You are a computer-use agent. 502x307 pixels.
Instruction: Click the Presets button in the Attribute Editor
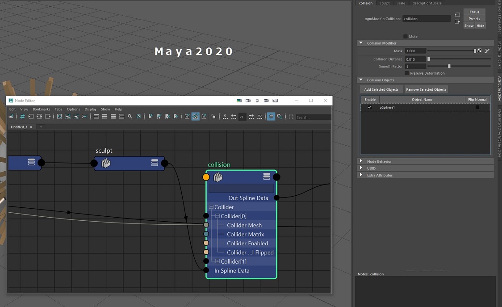474,18
